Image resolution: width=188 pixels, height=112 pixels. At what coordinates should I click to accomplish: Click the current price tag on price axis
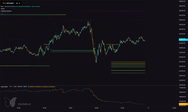(182, 40)
